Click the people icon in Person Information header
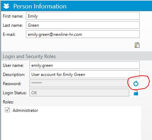152x140 pixels. coord(6,6)
